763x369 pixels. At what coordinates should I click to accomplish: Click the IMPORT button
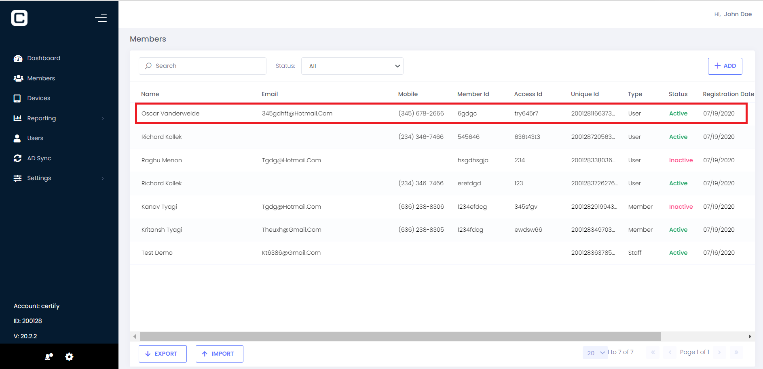click(x=220, y=354)
